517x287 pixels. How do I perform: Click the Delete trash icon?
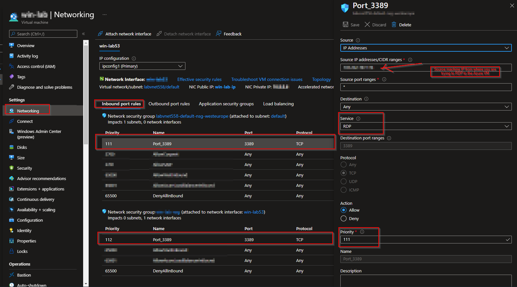click(x=394, y=25)
